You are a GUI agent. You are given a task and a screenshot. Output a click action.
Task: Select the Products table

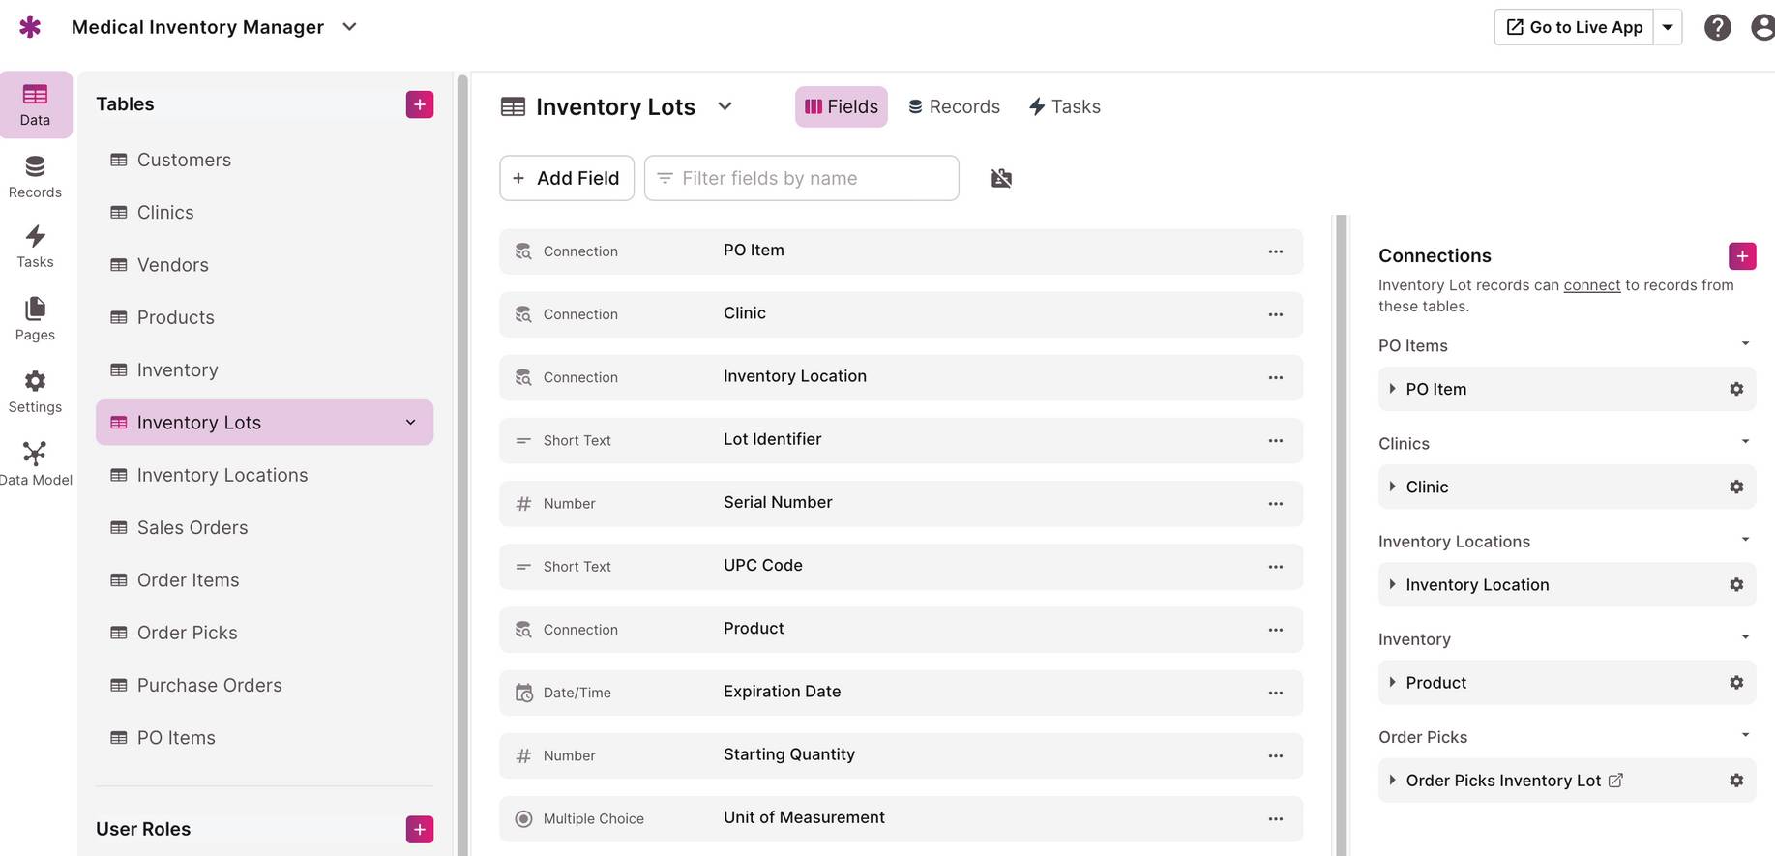(264, 317)
